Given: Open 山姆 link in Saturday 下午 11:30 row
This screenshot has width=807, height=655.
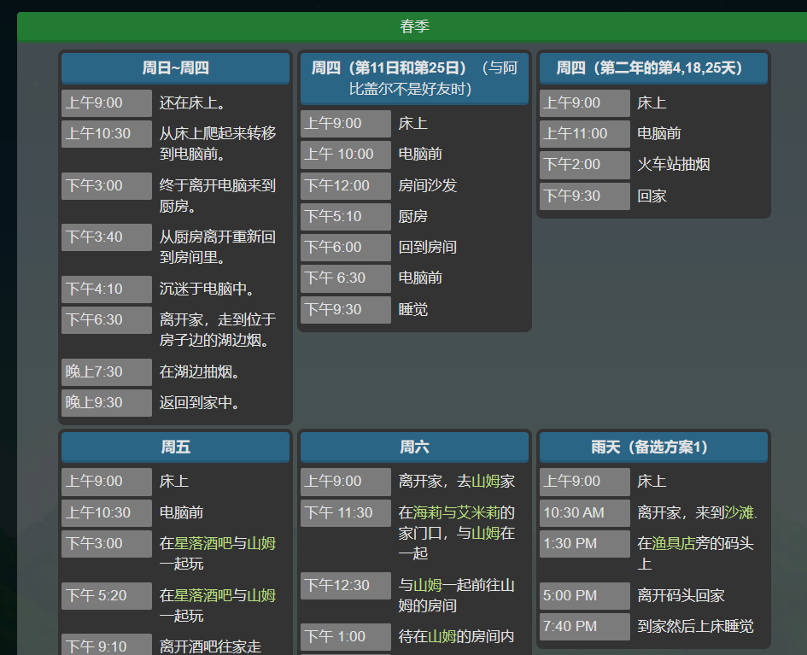Looking at the screenshot, I should point(485,533).
